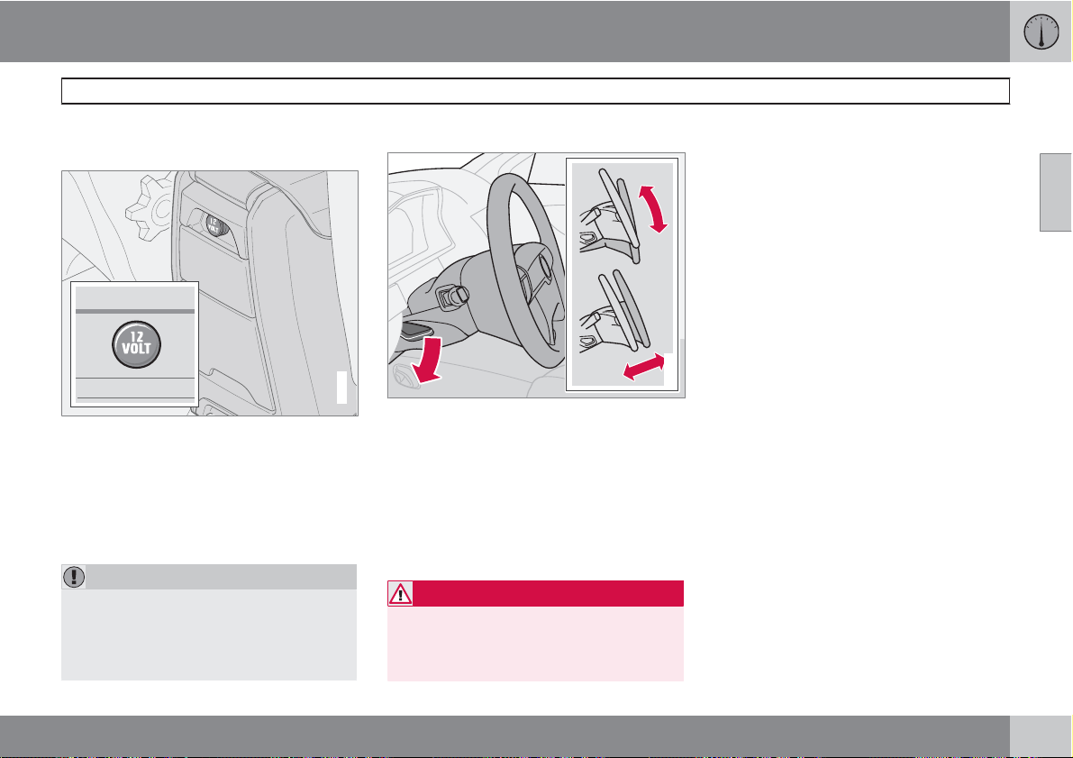Click the gray side chapter tab
The image size is (1073, 758).
1056,192
